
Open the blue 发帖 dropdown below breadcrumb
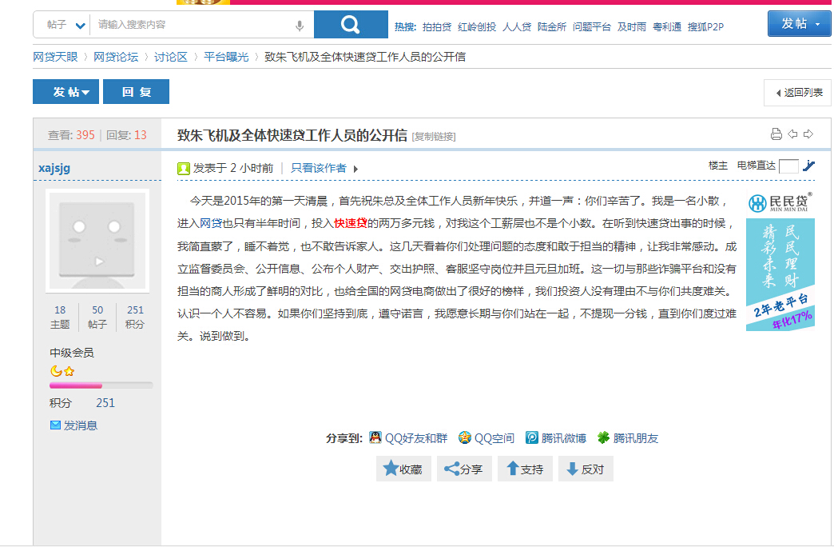pos(66,92)
